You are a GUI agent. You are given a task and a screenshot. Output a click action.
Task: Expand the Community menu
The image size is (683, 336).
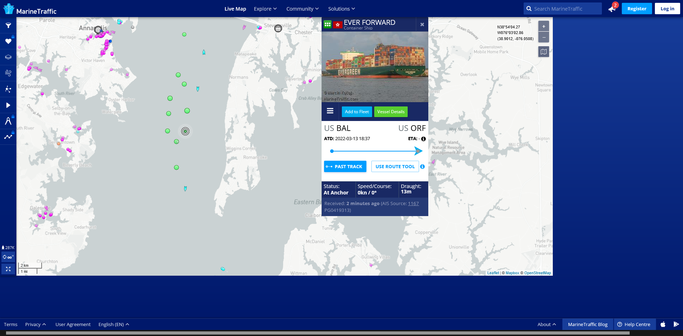coord(303,9)
